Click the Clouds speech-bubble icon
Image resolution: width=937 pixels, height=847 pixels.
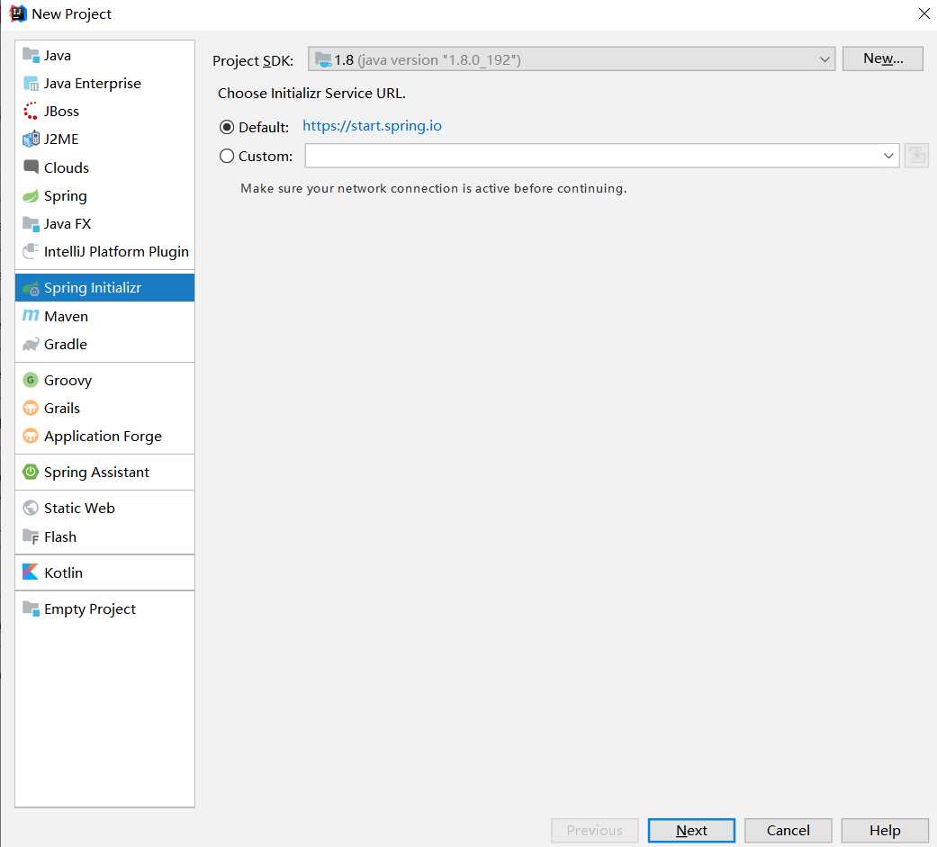coord(31,167)
